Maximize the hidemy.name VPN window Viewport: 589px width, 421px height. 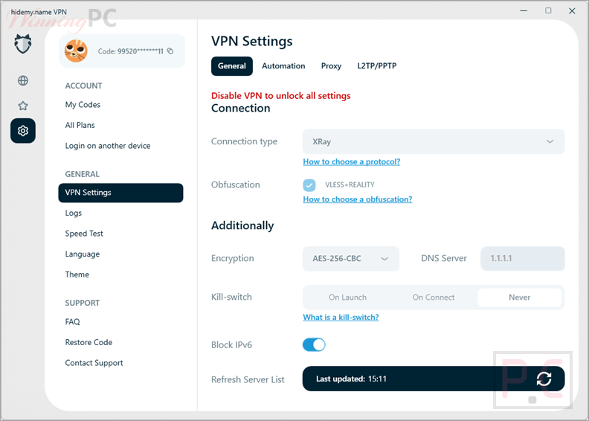click(x=548, y=11)
